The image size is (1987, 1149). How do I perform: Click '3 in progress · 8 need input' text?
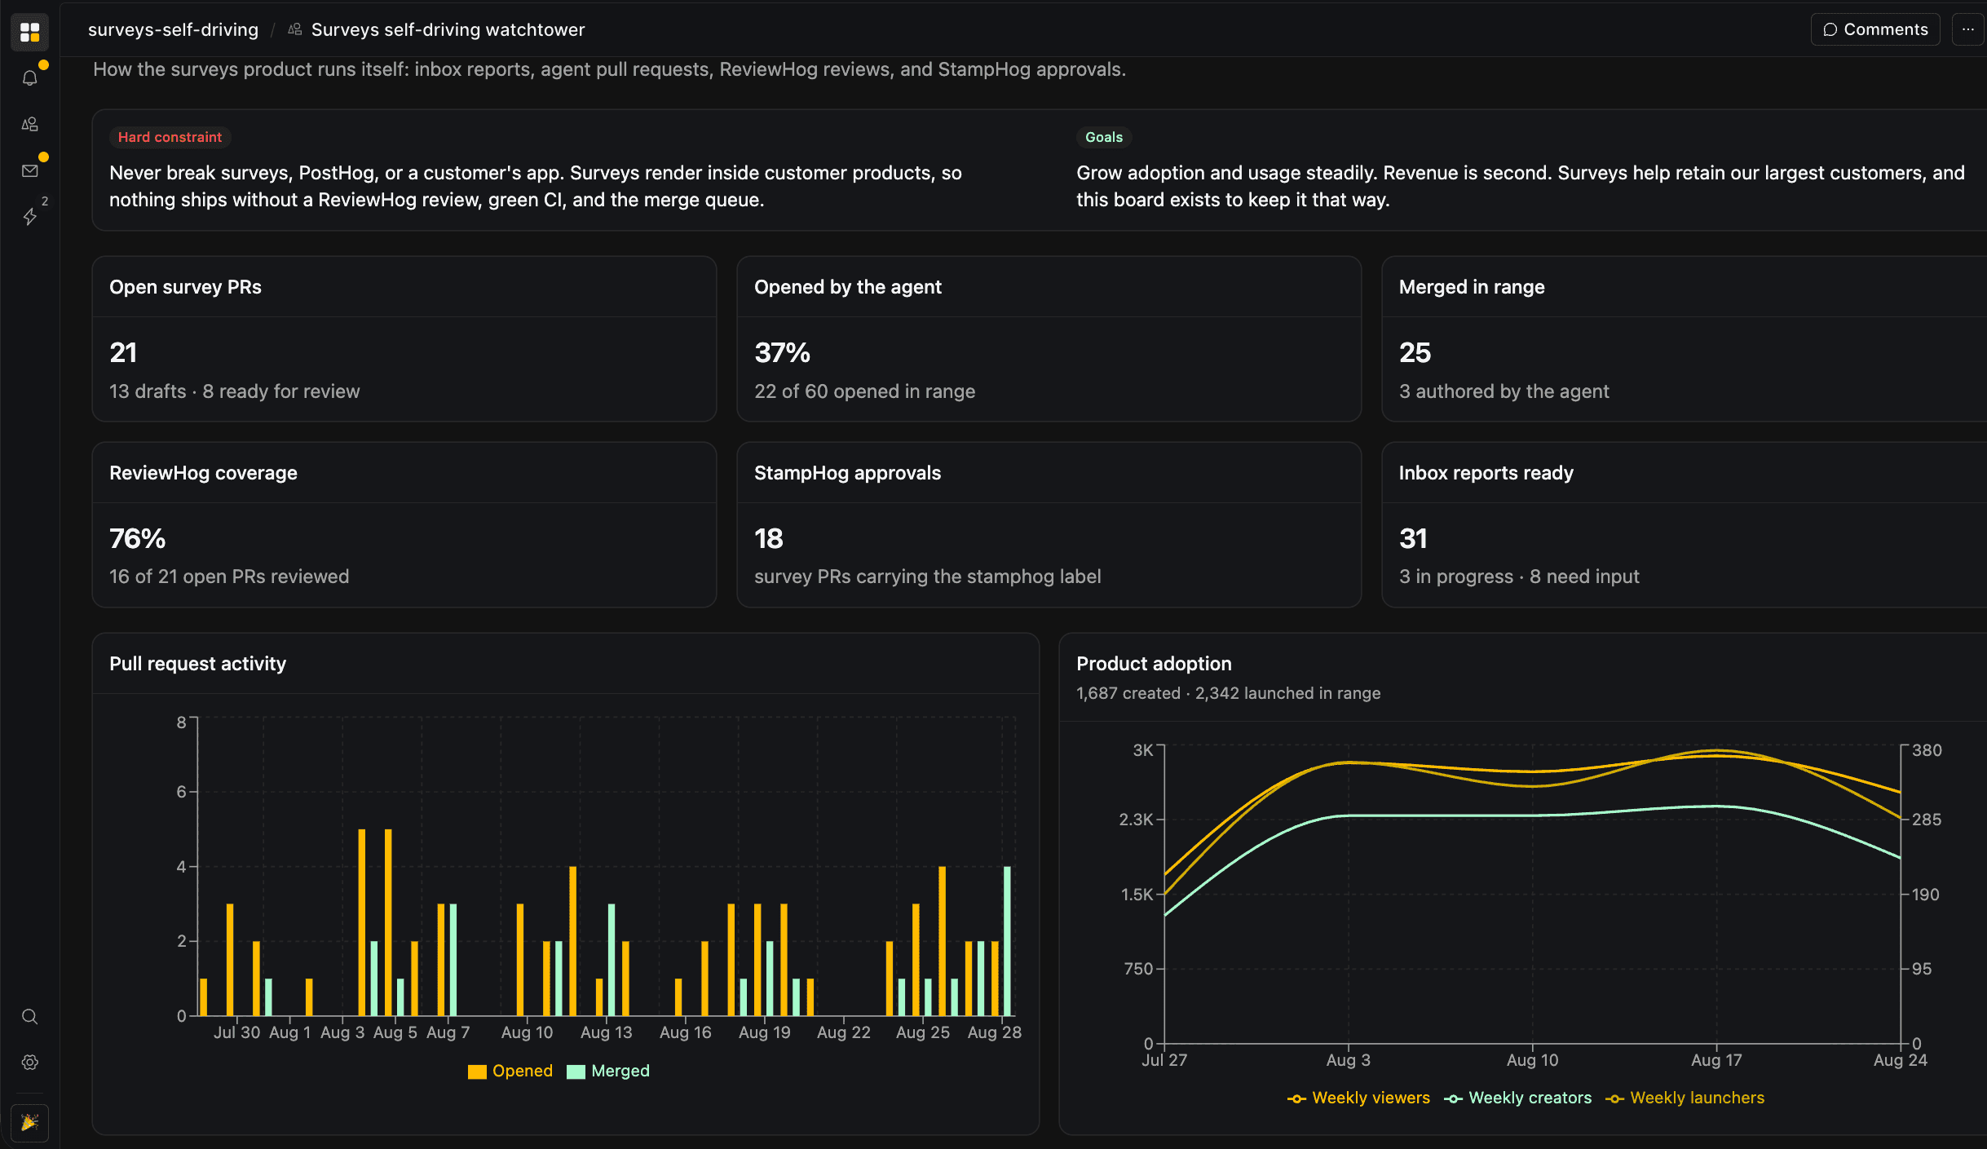click(x=1518, y=577)
